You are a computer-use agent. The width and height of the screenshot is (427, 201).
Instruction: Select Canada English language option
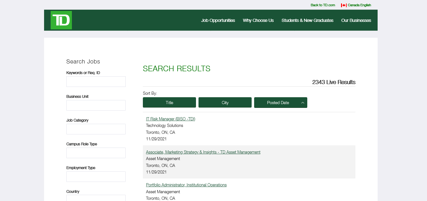[x=359, y=5]
